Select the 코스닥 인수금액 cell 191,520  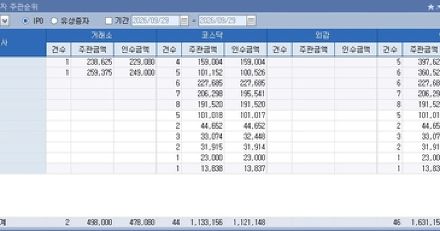point(246,105)
